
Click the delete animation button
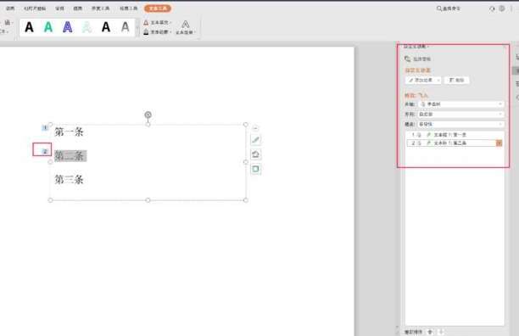click(456, 80)
